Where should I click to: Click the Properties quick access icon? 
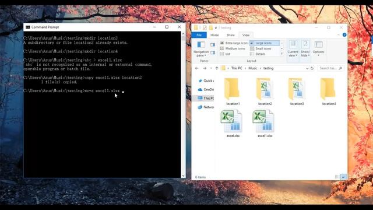[x=205, y=28]
